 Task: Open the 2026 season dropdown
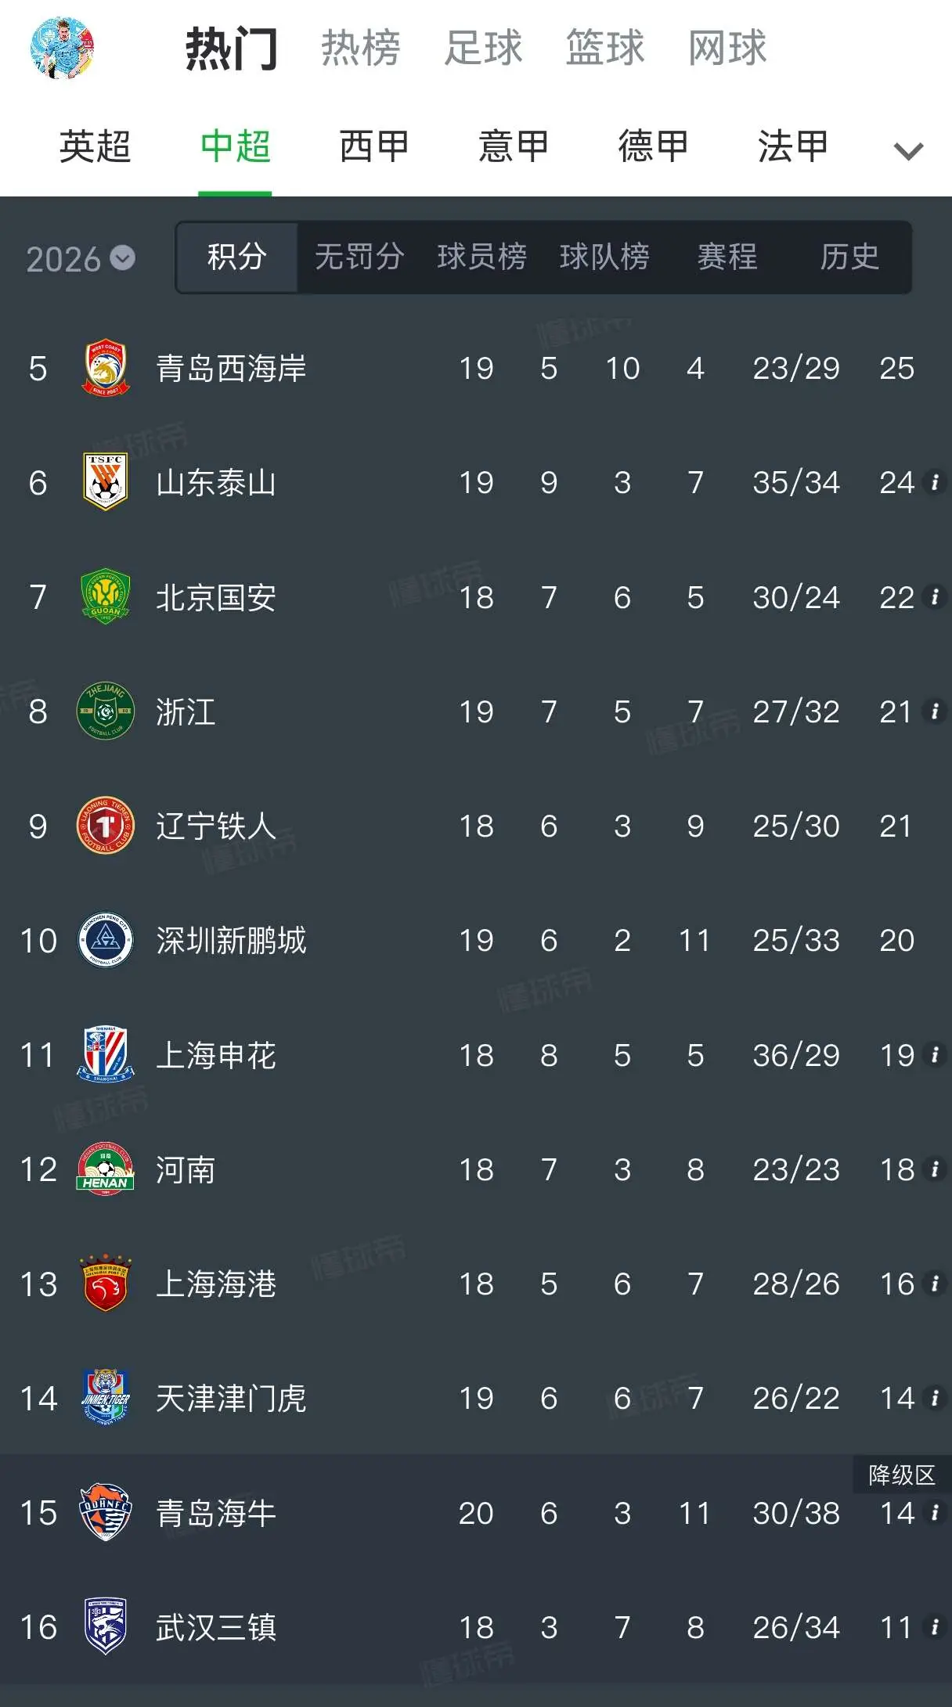pos(80,259)
